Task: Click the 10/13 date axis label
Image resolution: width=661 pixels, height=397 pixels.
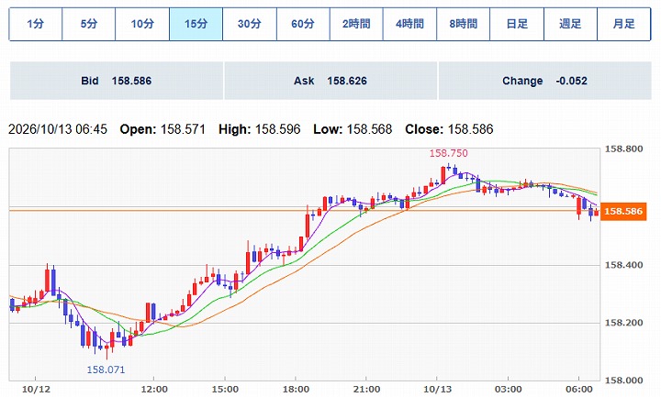Action: coord(437,390)
